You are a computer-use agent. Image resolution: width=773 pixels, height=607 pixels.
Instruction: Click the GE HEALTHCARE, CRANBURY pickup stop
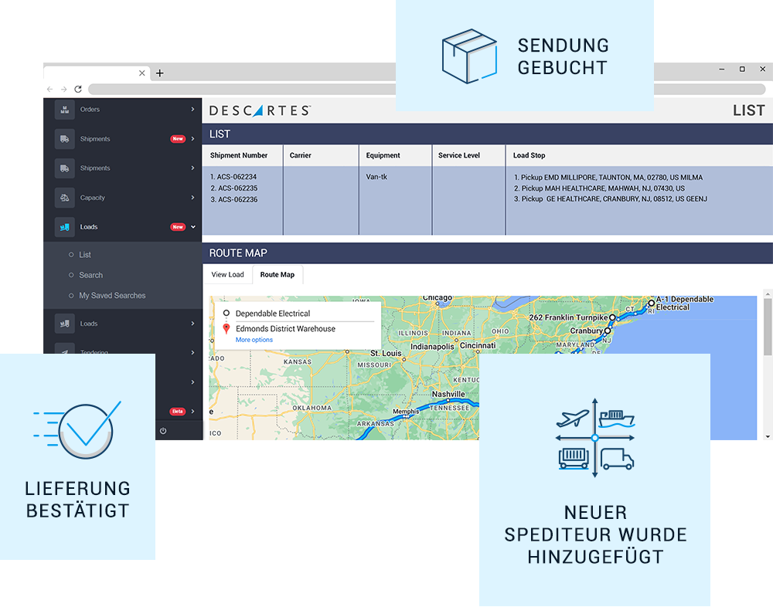[x=611, y=199]
